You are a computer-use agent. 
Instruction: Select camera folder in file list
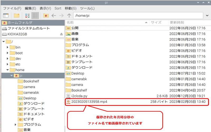click(74, 85)
